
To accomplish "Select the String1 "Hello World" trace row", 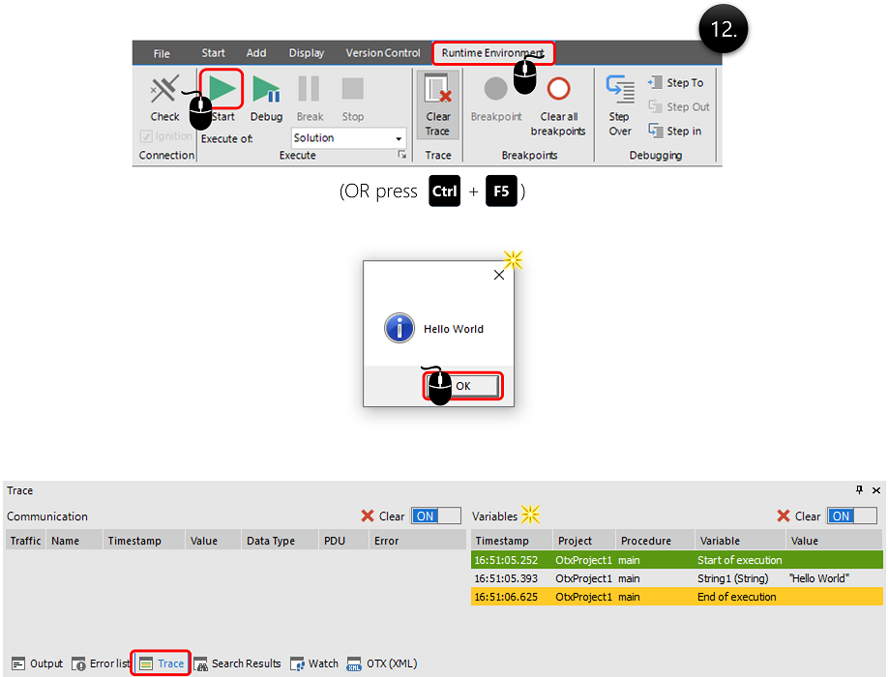I will 675,578.
